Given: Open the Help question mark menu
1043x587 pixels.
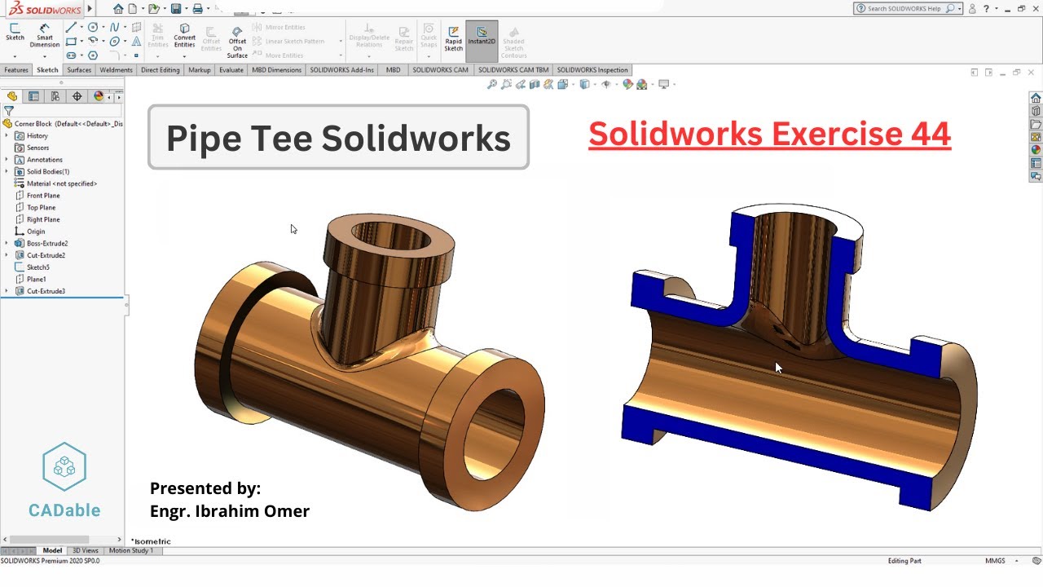Looking at the screenshot, I should pyautogui.click(x=986, y=8).
